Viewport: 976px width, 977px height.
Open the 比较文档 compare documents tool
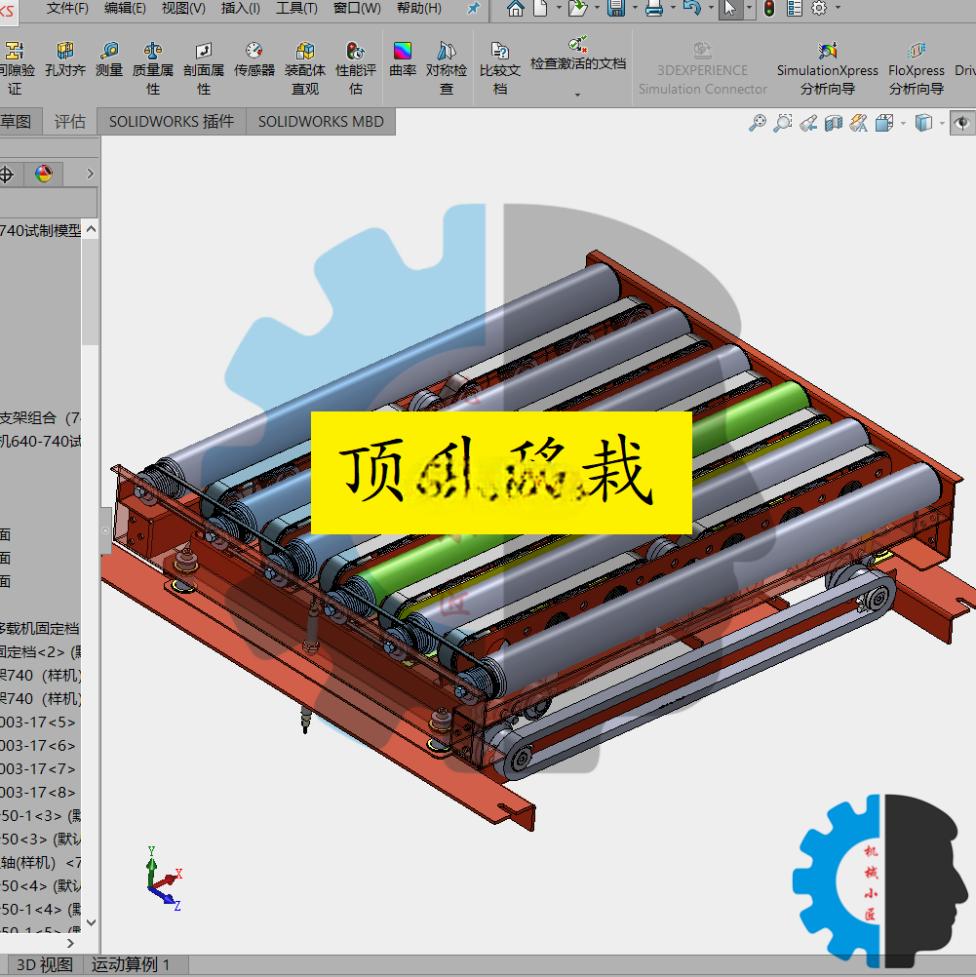[x=500, y=68]
